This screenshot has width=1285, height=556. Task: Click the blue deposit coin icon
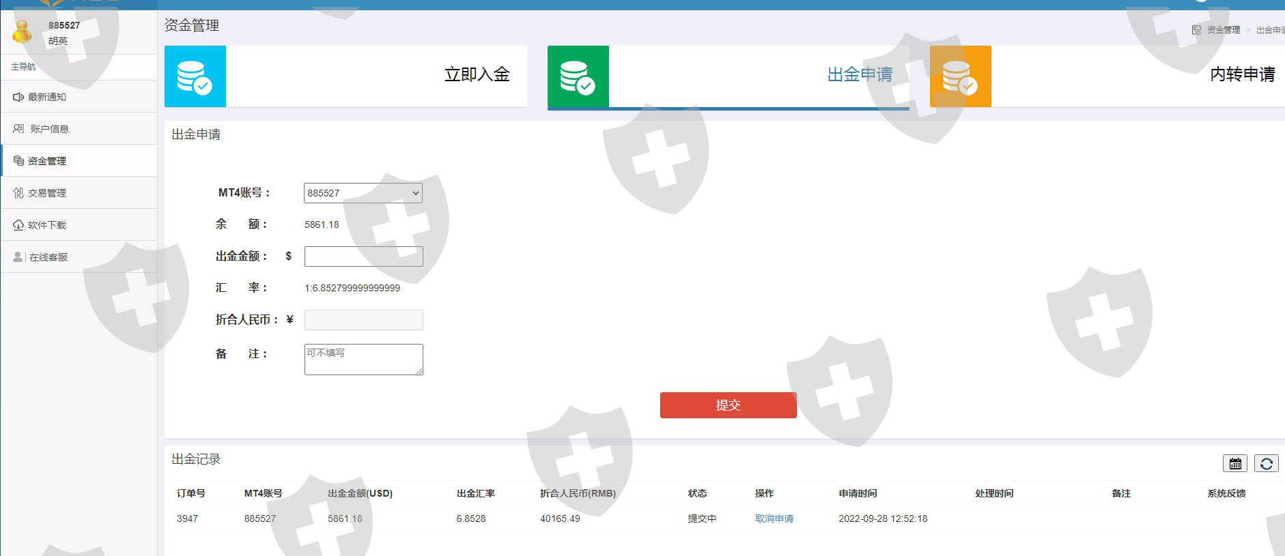click(x=195, y=76)
